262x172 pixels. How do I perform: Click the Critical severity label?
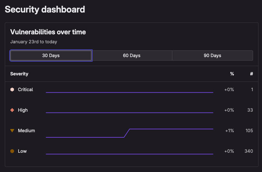(x=25, y=90)
